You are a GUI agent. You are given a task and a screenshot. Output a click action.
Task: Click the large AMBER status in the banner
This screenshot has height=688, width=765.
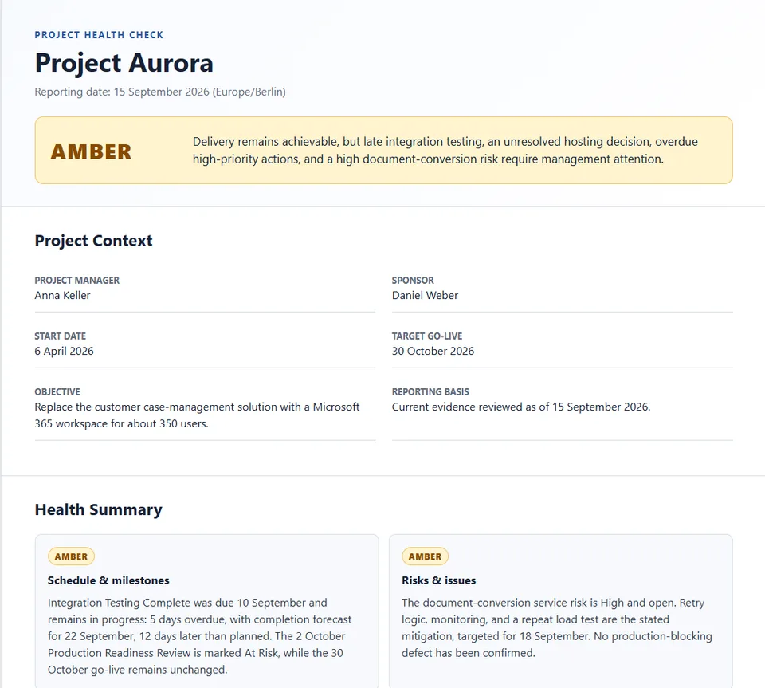pyautogui.click(x=91, y=151)
